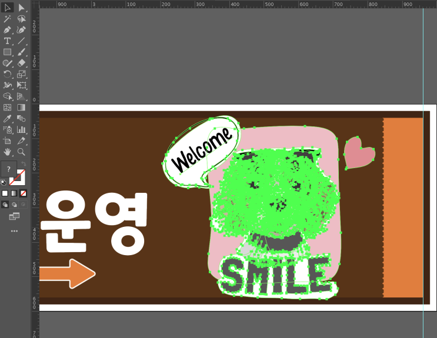Choose the Line Segment tool
437x338 pixels.
pyautogui.click(x=21, y=41)
